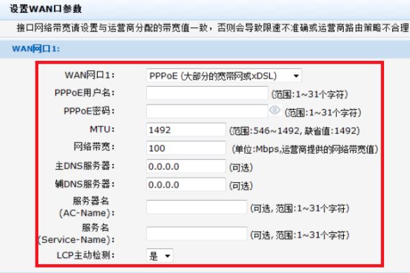Expand the LCP主动检测 dropdown
Image resolution: width=410 pixels, height=273 pixels.
coord(160,255)
